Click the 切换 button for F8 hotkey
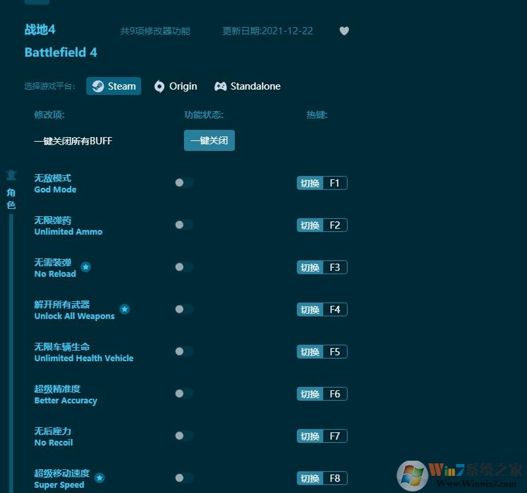Screen dimensions: 527x493 (310, 478)
